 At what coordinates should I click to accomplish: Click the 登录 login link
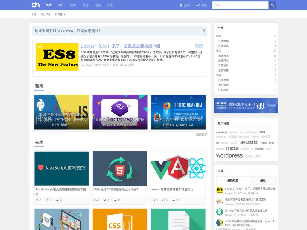pos(185,5)
